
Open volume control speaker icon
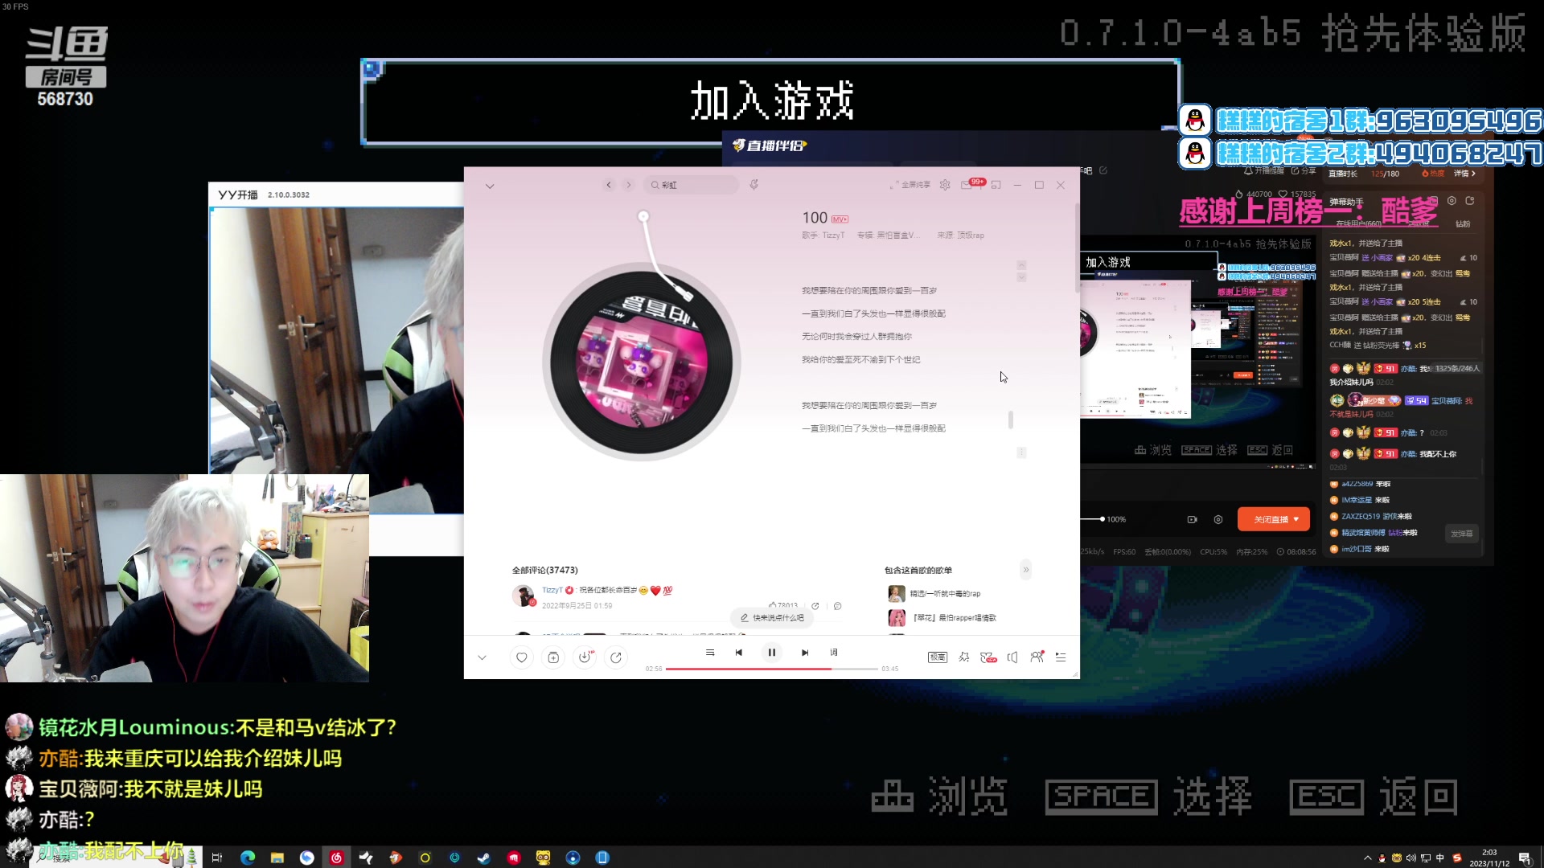[1012, 657]
